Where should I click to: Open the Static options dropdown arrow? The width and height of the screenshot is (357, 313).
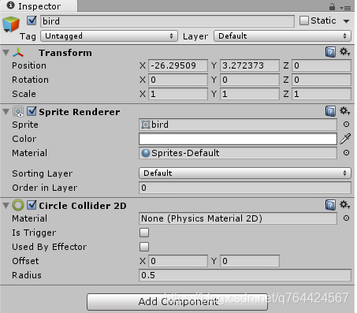coord(347,21)
